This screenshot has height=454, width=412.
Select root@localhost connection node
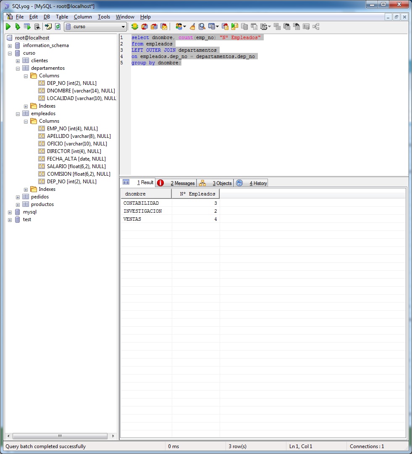pyautogui.click(x=32, y=38)
